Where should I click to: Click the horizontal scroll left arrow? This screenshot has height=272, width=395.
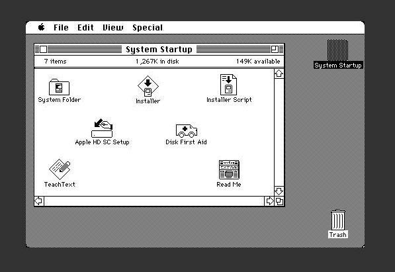click(39, 201)
